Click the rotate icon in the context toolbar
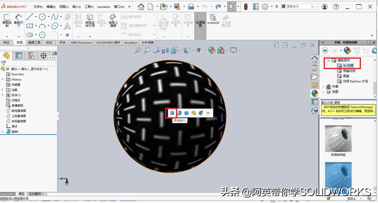 [x=180, y=113]
